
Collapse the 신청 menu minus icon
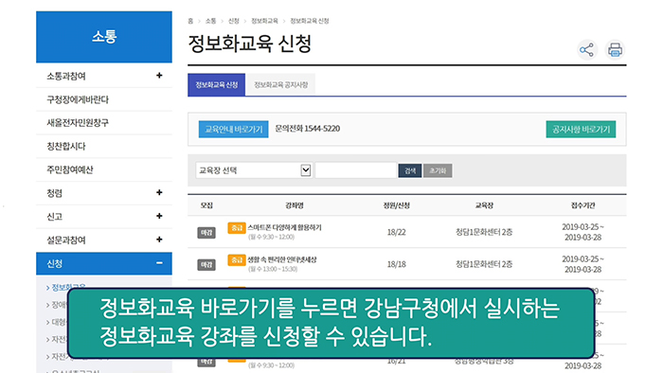pyautogui.click(x=159, y=263)
